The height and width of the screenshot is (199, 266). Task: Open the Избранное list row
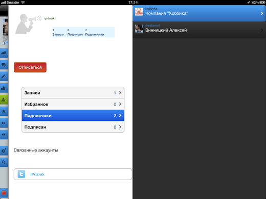click(x=73, y=104)
